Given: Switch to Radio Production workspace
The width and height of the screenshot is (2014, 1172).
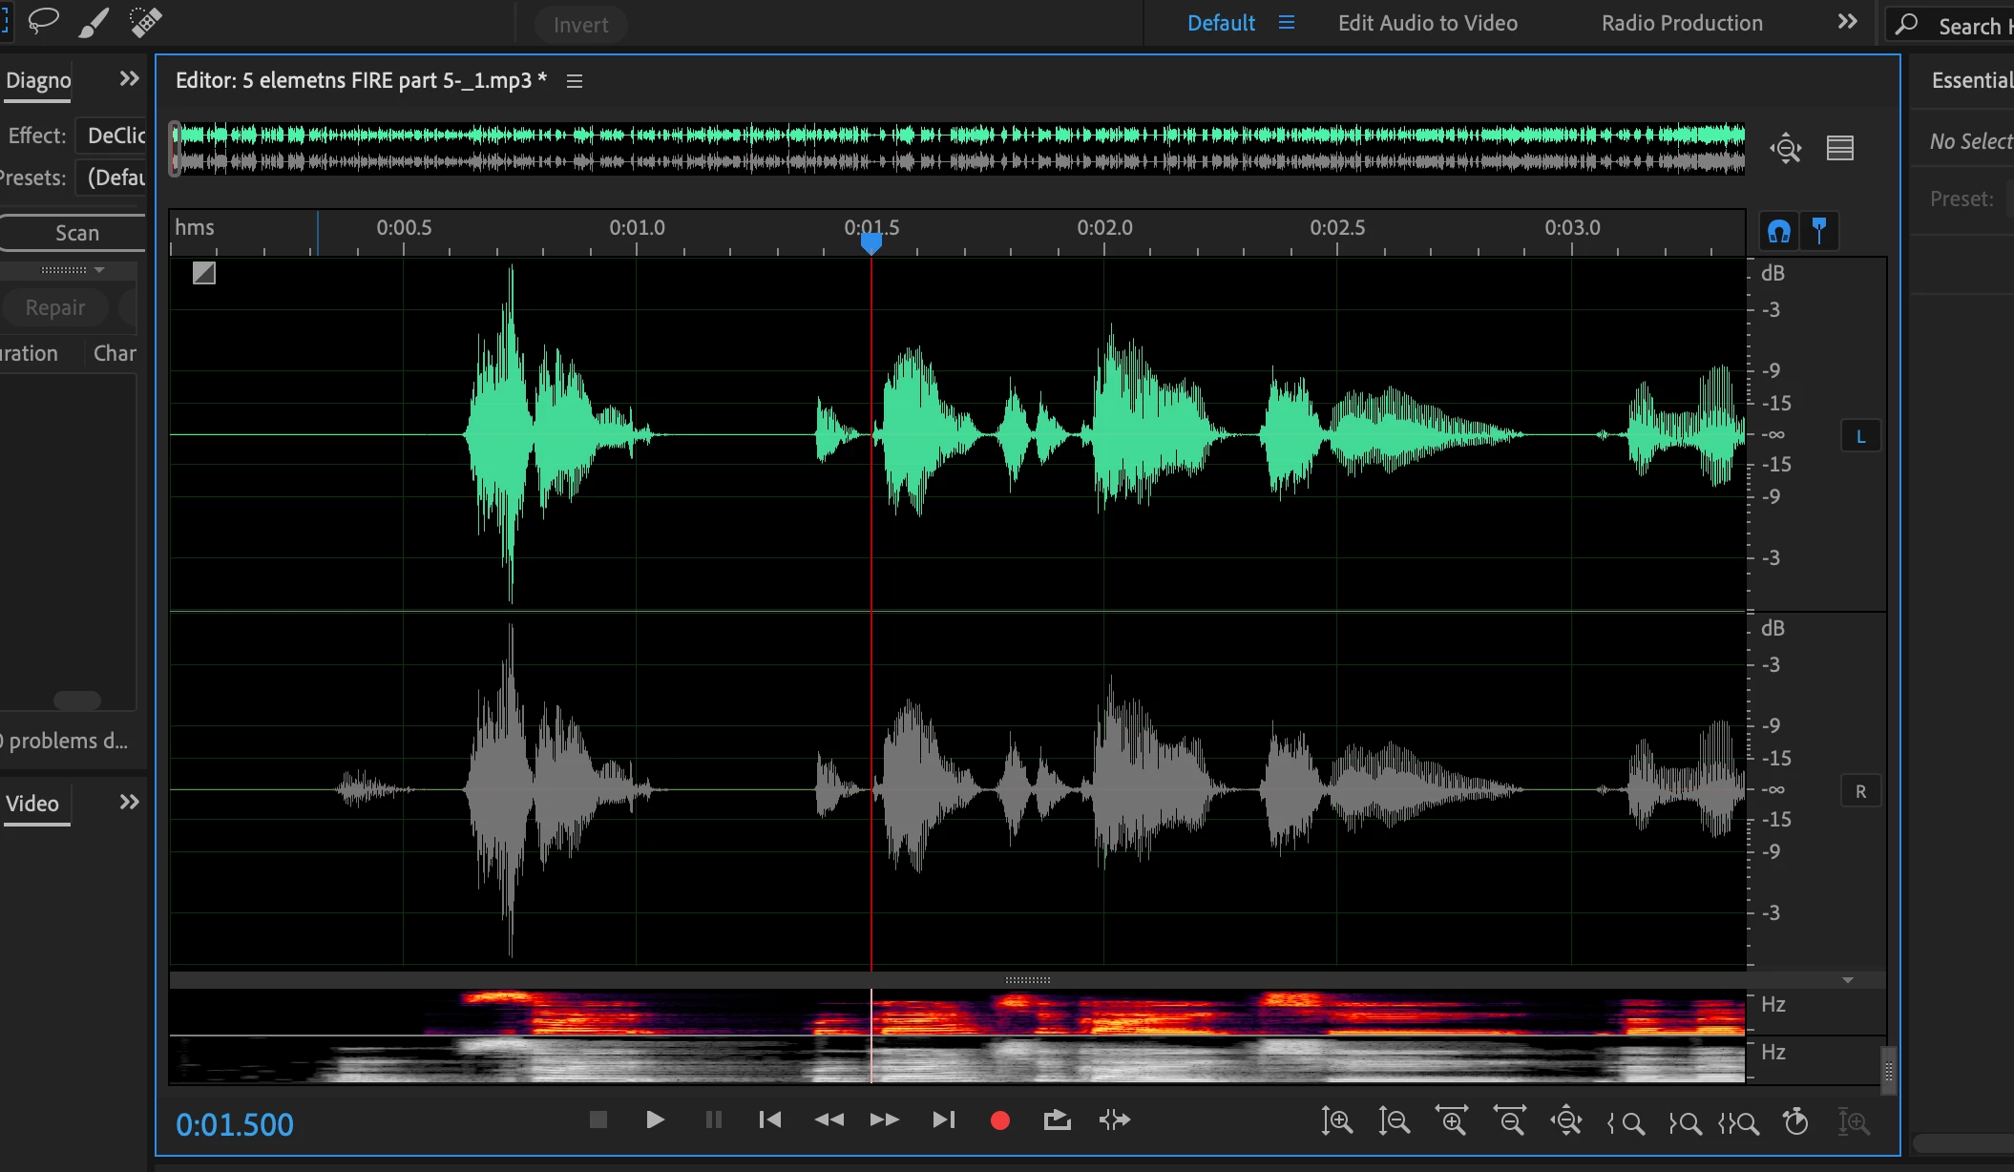Looking at the screenshot, I should point(1682,23).
